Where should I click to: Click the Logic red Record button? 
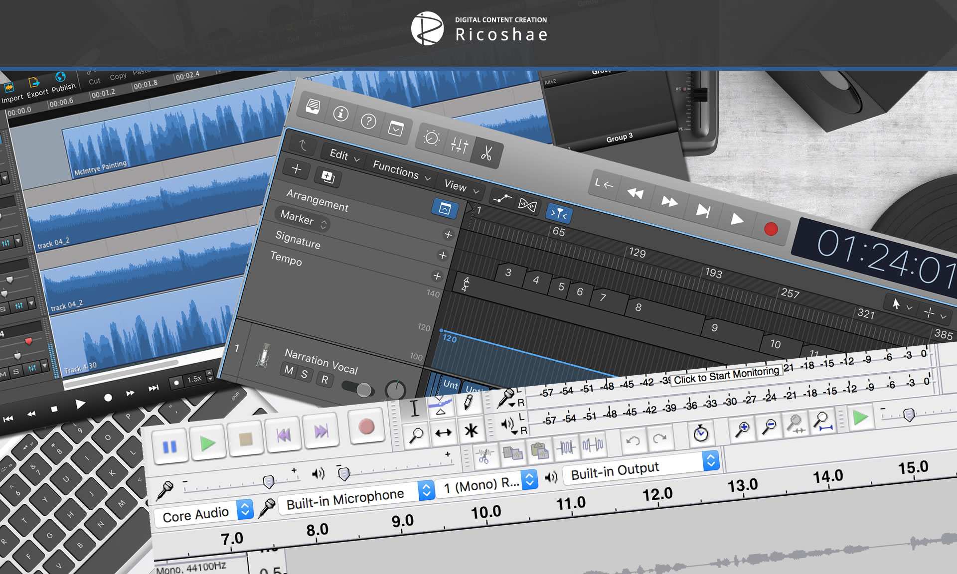coord(771,229)
